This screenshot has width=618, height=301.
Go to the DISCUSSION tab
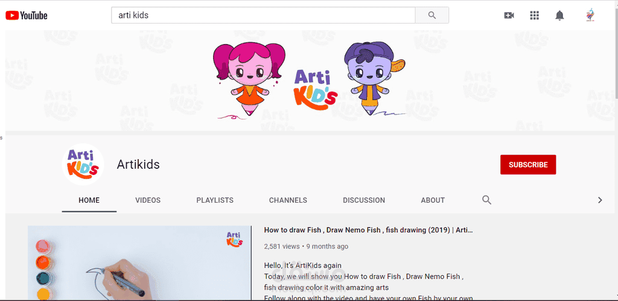364,200
